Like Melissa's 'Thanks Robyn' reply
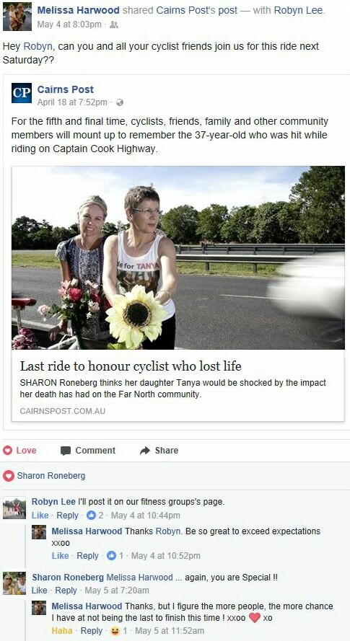Screen dimensions: 350x641 point(60,556)
